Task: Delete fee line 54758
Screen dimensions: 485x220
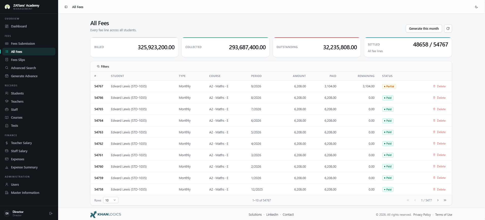Action: coord(439,190)
